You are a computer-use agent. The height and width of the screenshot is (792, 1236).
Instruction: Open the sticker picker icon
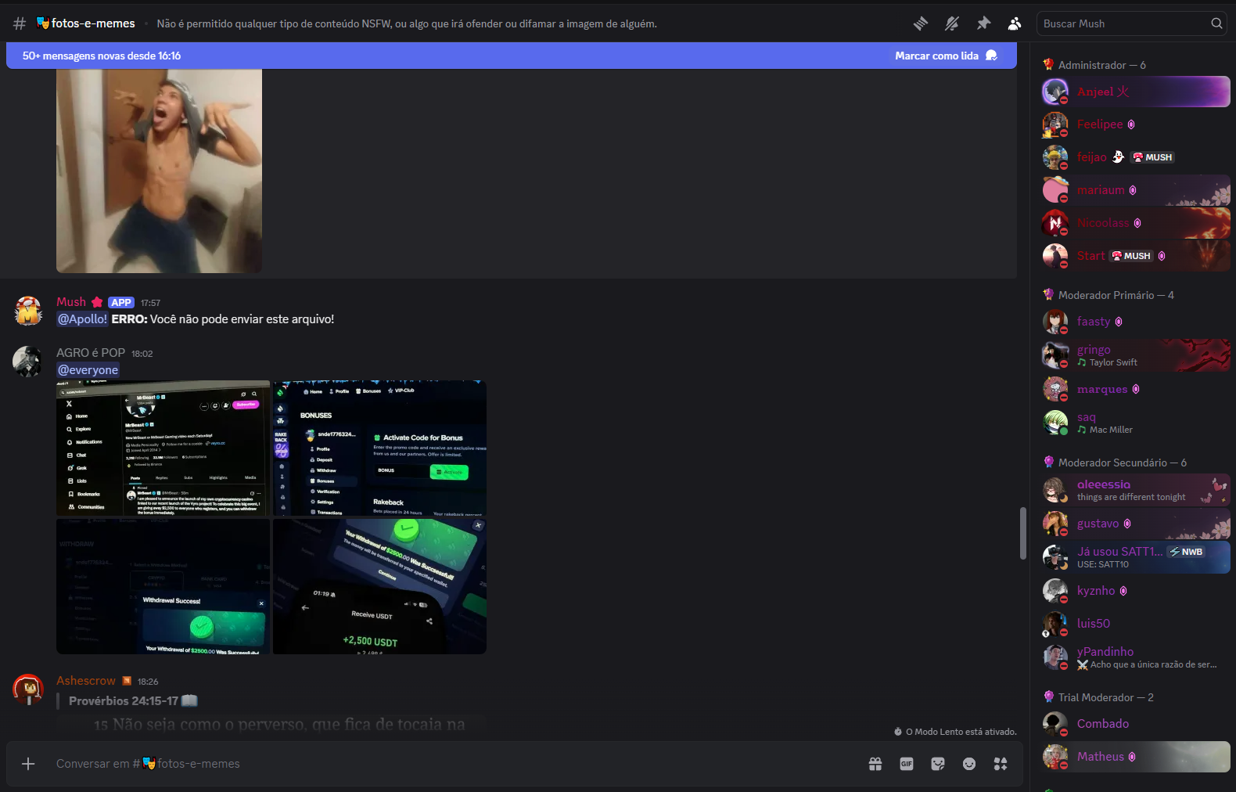(x=938, y=764)
